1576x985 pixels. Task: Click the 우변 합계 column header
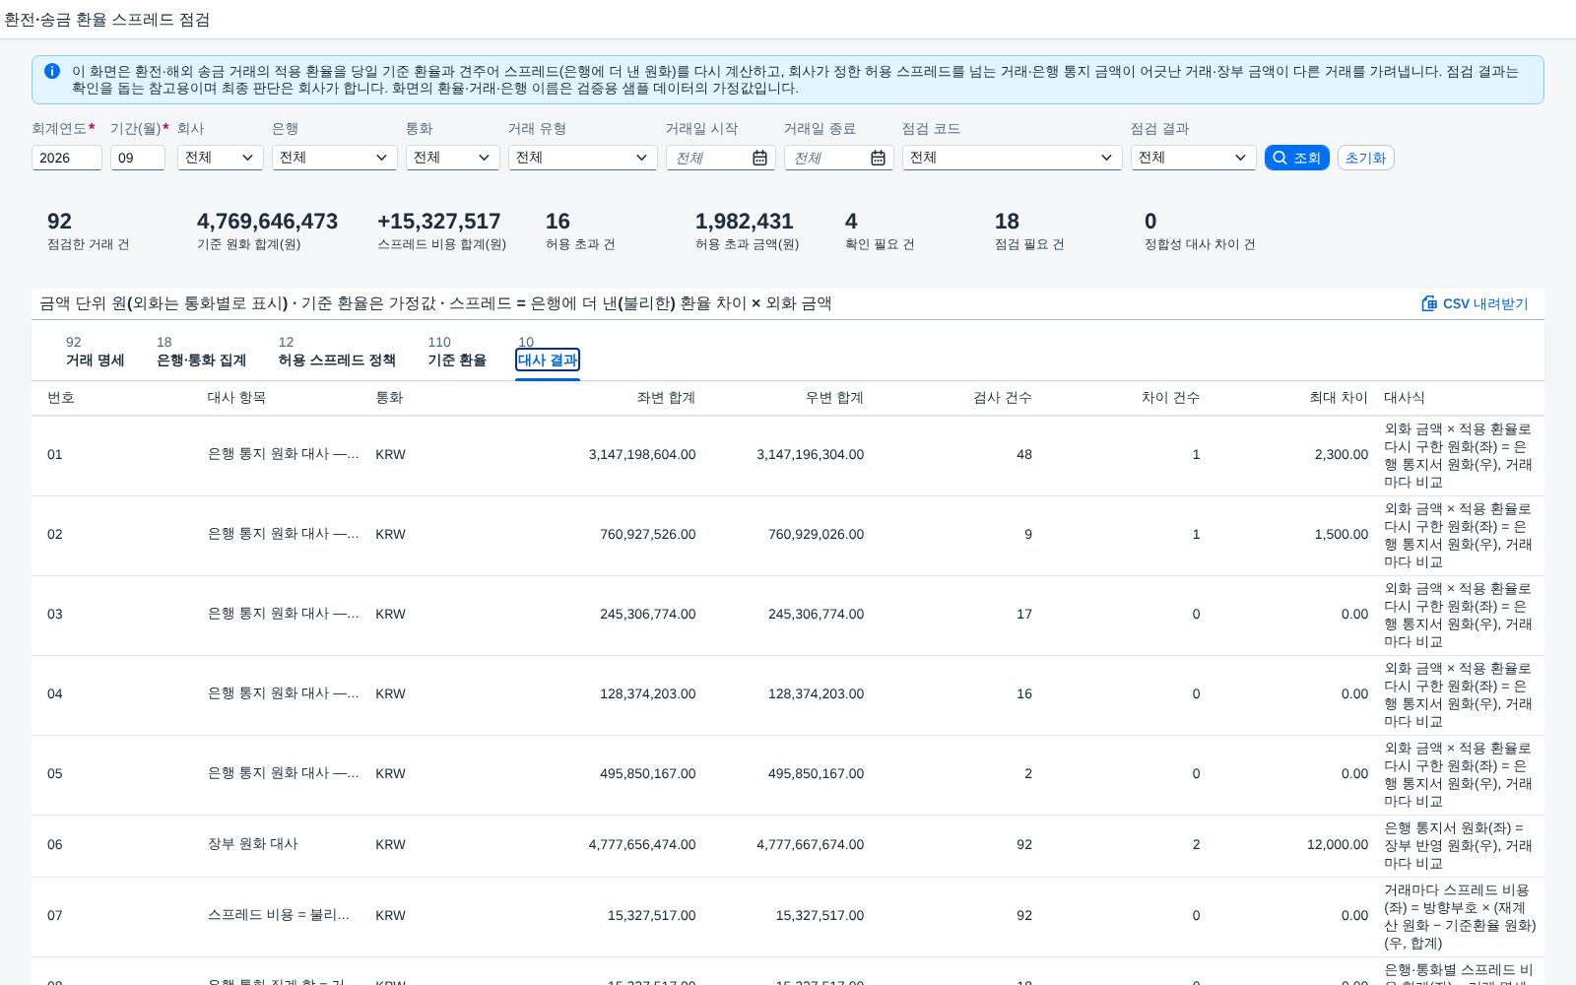click(834, 398)
